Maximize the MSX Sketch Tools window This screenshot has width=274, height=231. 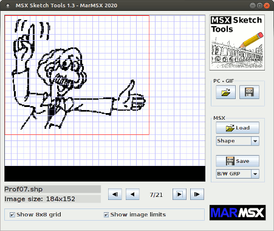[x=259, y=5]
